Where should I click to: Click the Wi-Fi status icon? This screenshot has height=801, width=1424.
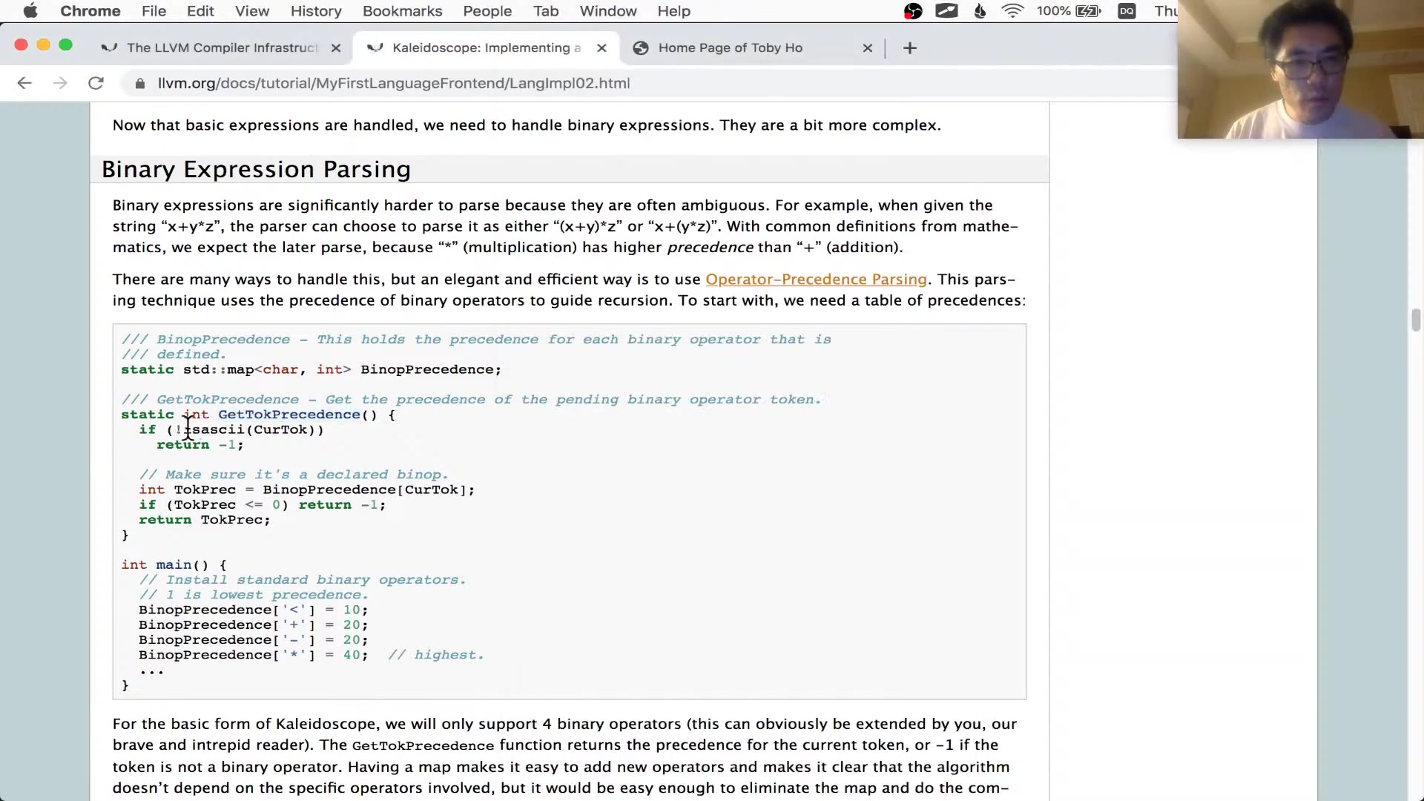1012,11
